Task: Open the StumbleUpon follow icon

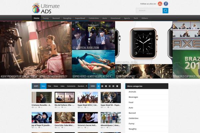Action: click(x=160, y=4)
